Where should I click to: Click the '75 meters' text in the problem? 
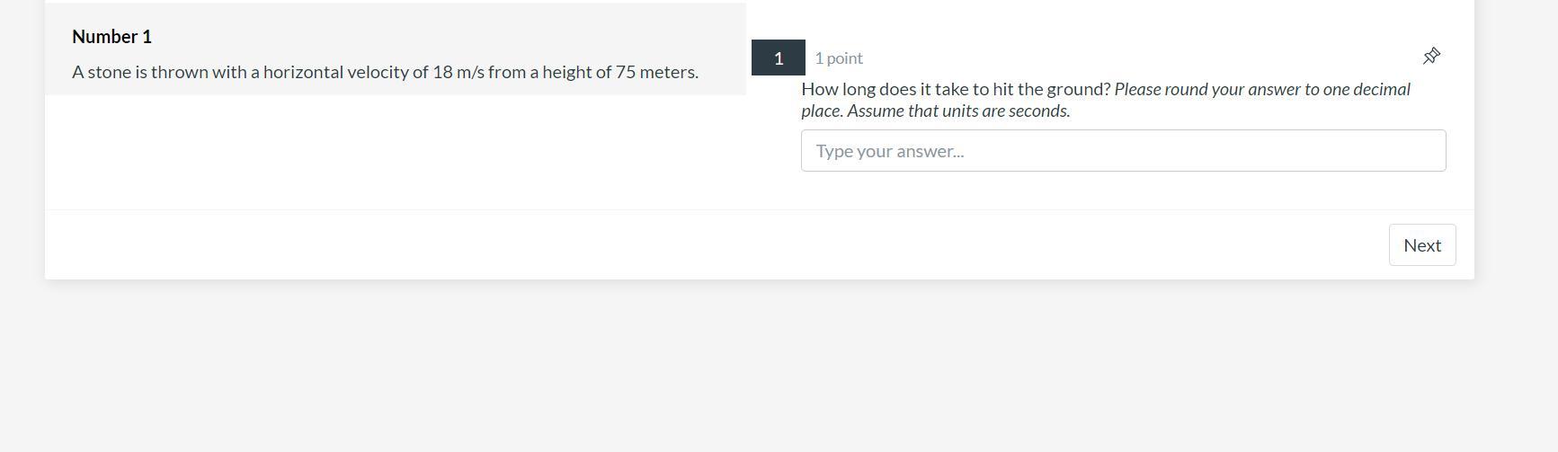pos(655,72)
